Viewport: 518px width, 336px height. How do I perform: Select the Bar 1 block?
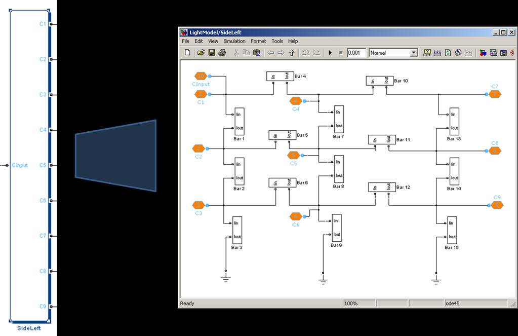pyautogui.click(x=240, y=121)
